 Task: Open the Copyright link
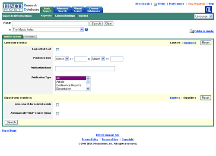[127, 139]
